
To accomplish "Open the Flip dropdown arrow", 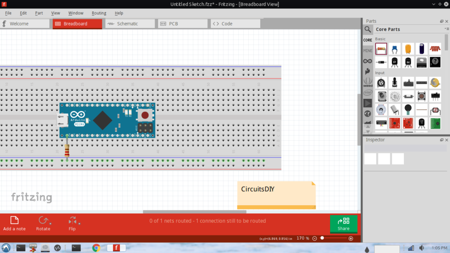I will click(x=80, y=224).
